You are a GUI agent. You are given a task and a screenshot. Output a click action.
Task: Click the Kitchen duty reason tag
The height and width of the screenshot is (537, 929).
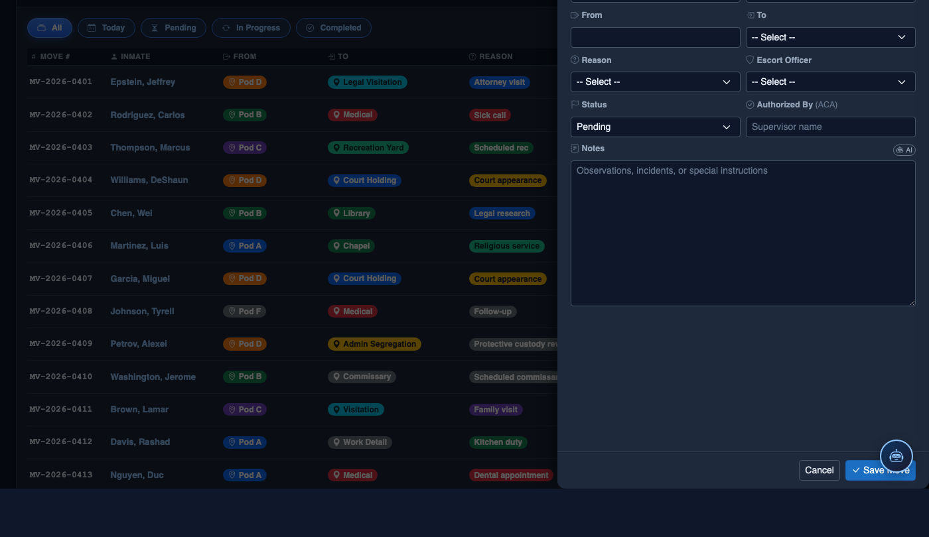click(498, 442)
